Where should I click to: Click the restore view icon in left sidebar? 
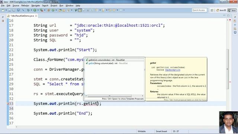click(3, 17)
